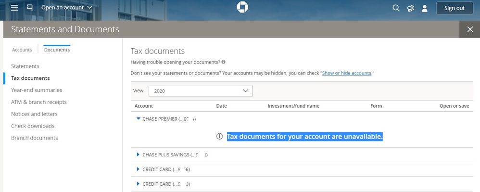Click the exclamation alert icon
The image size is (480, 192).
[x=219, y=136]
